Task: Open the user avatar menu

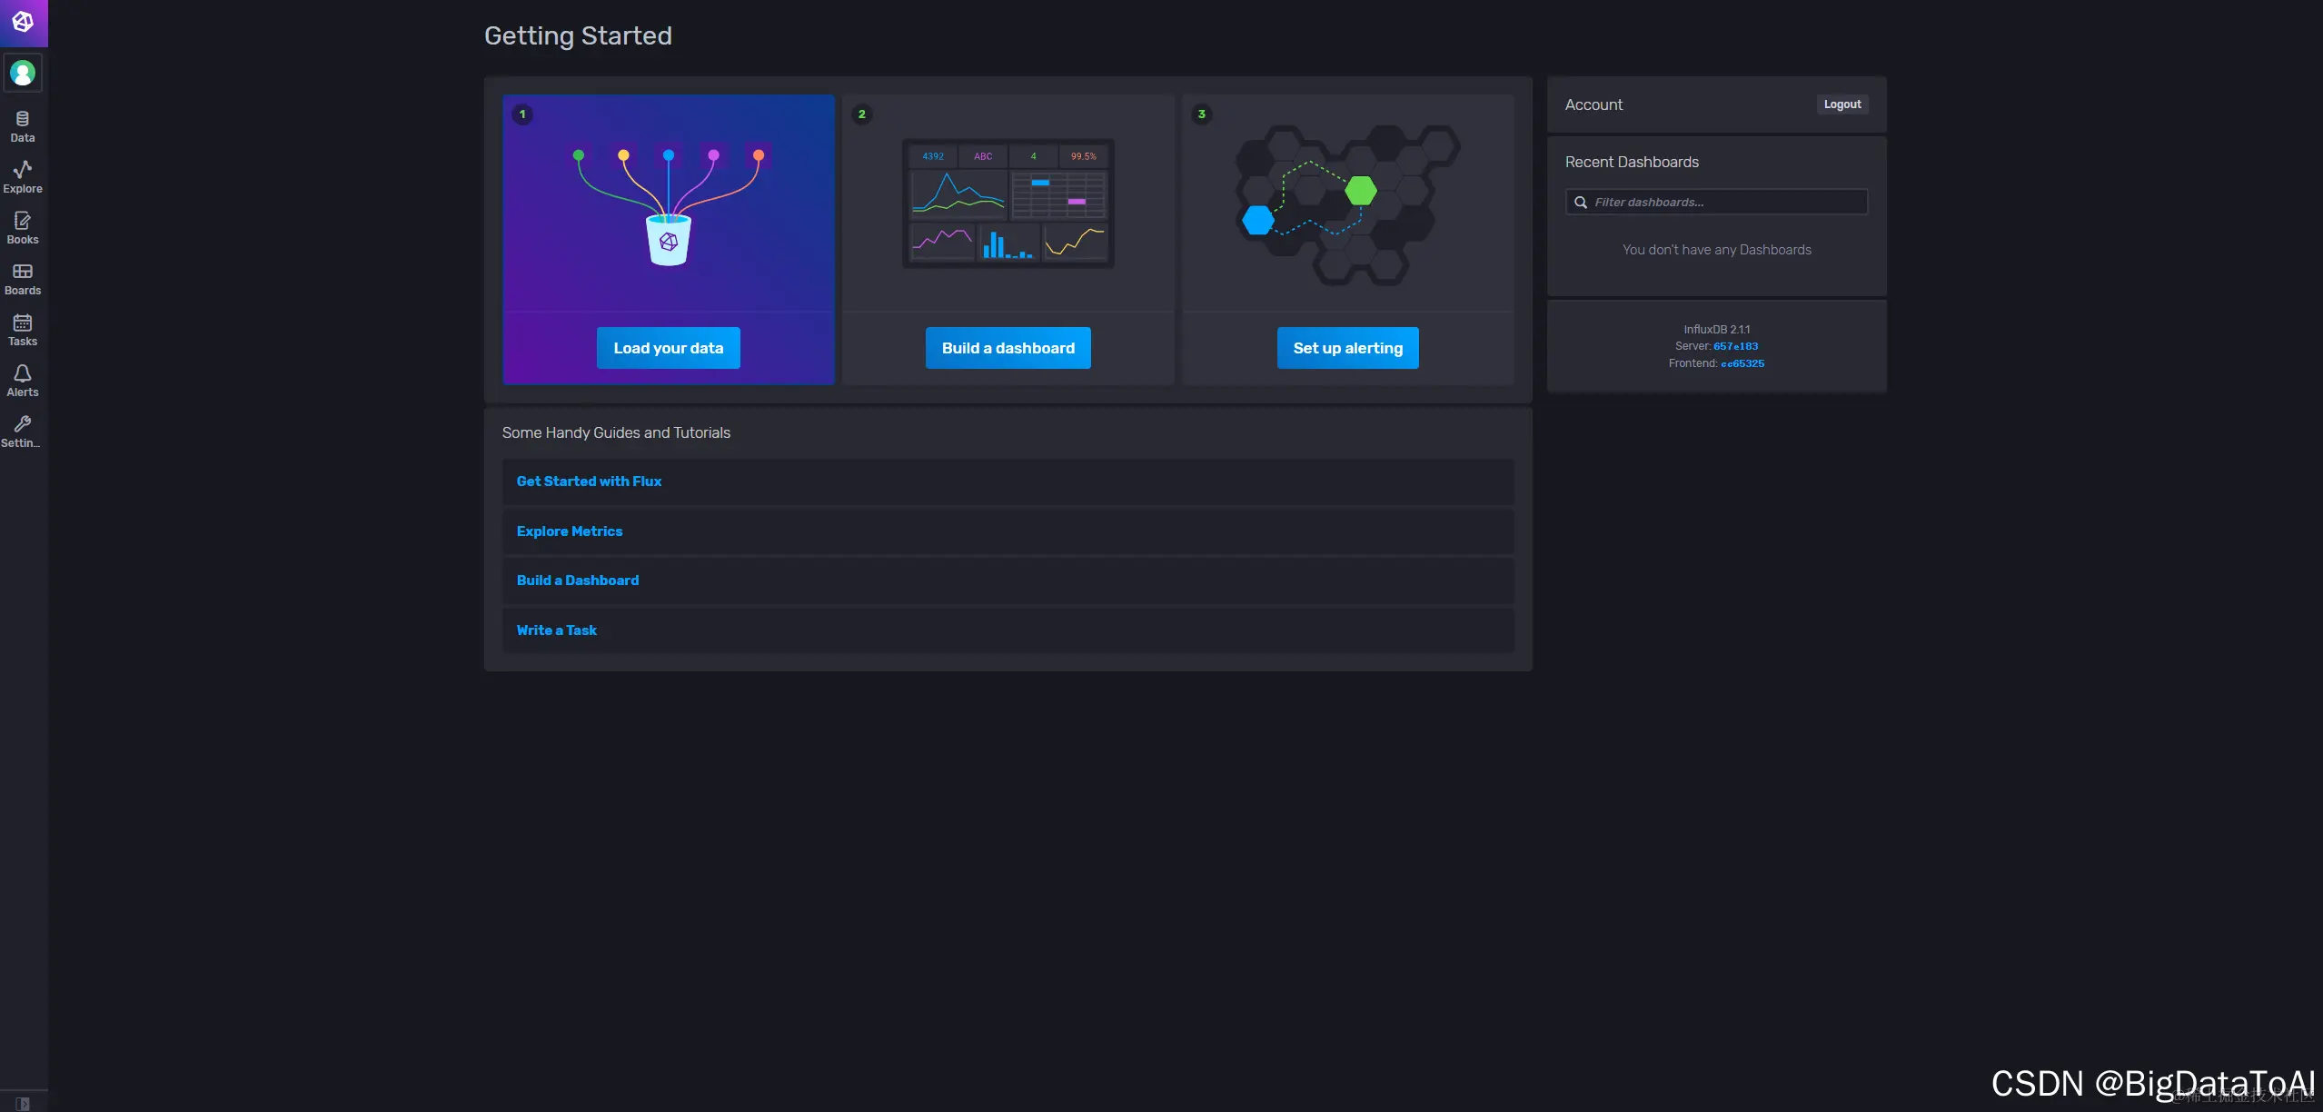Action: tap(23, 73)
